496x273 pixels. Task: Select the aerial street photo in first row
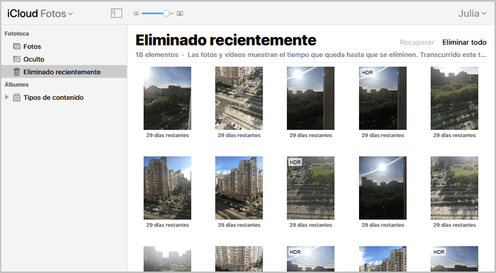click(x=239, y=98)
